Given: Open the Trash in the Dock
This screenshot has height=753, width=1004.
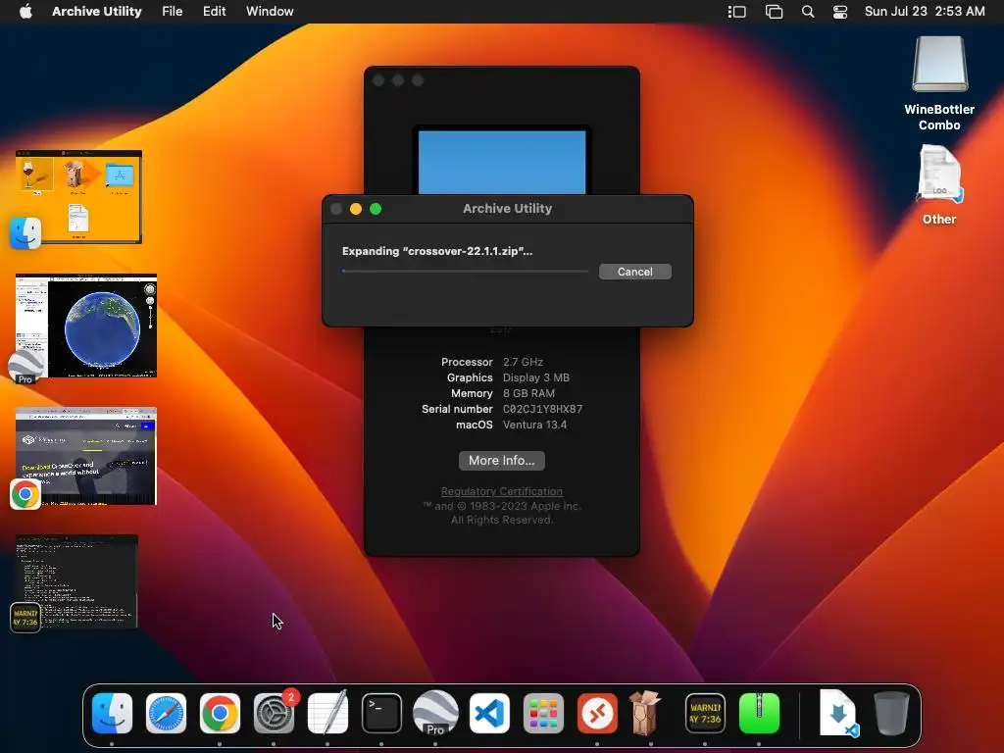Looking at the screenshot, I should point(891,714).
